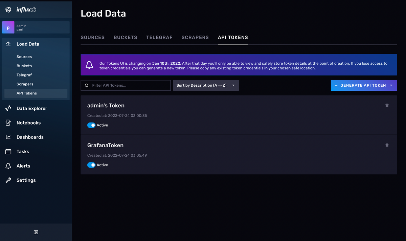Screen dimensions: 406x241
Task: Delete GrafanaToken using trash icon
Action: [387, 145]
